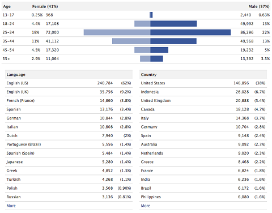The width and height of the screenshot is (272, 213).
Task: Click the 35,756 value for English (UK)
Action: (107, 92)
